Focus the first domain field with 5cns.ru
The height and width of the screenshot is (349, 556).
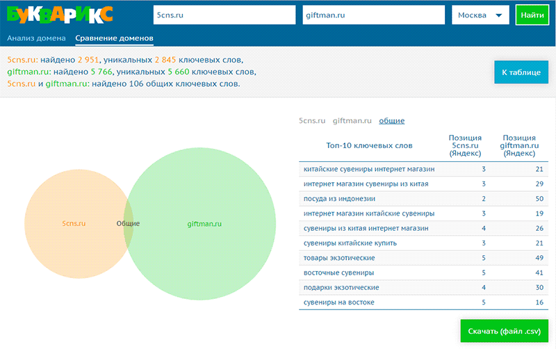coord(224,15)
